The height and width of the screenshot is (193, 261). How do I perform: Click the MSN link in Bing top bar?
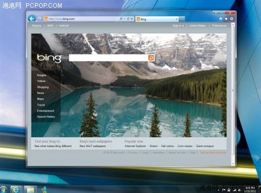[x=50, y=25]
